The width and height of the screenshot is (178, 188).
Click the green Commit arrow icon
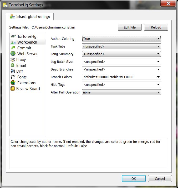13,48
